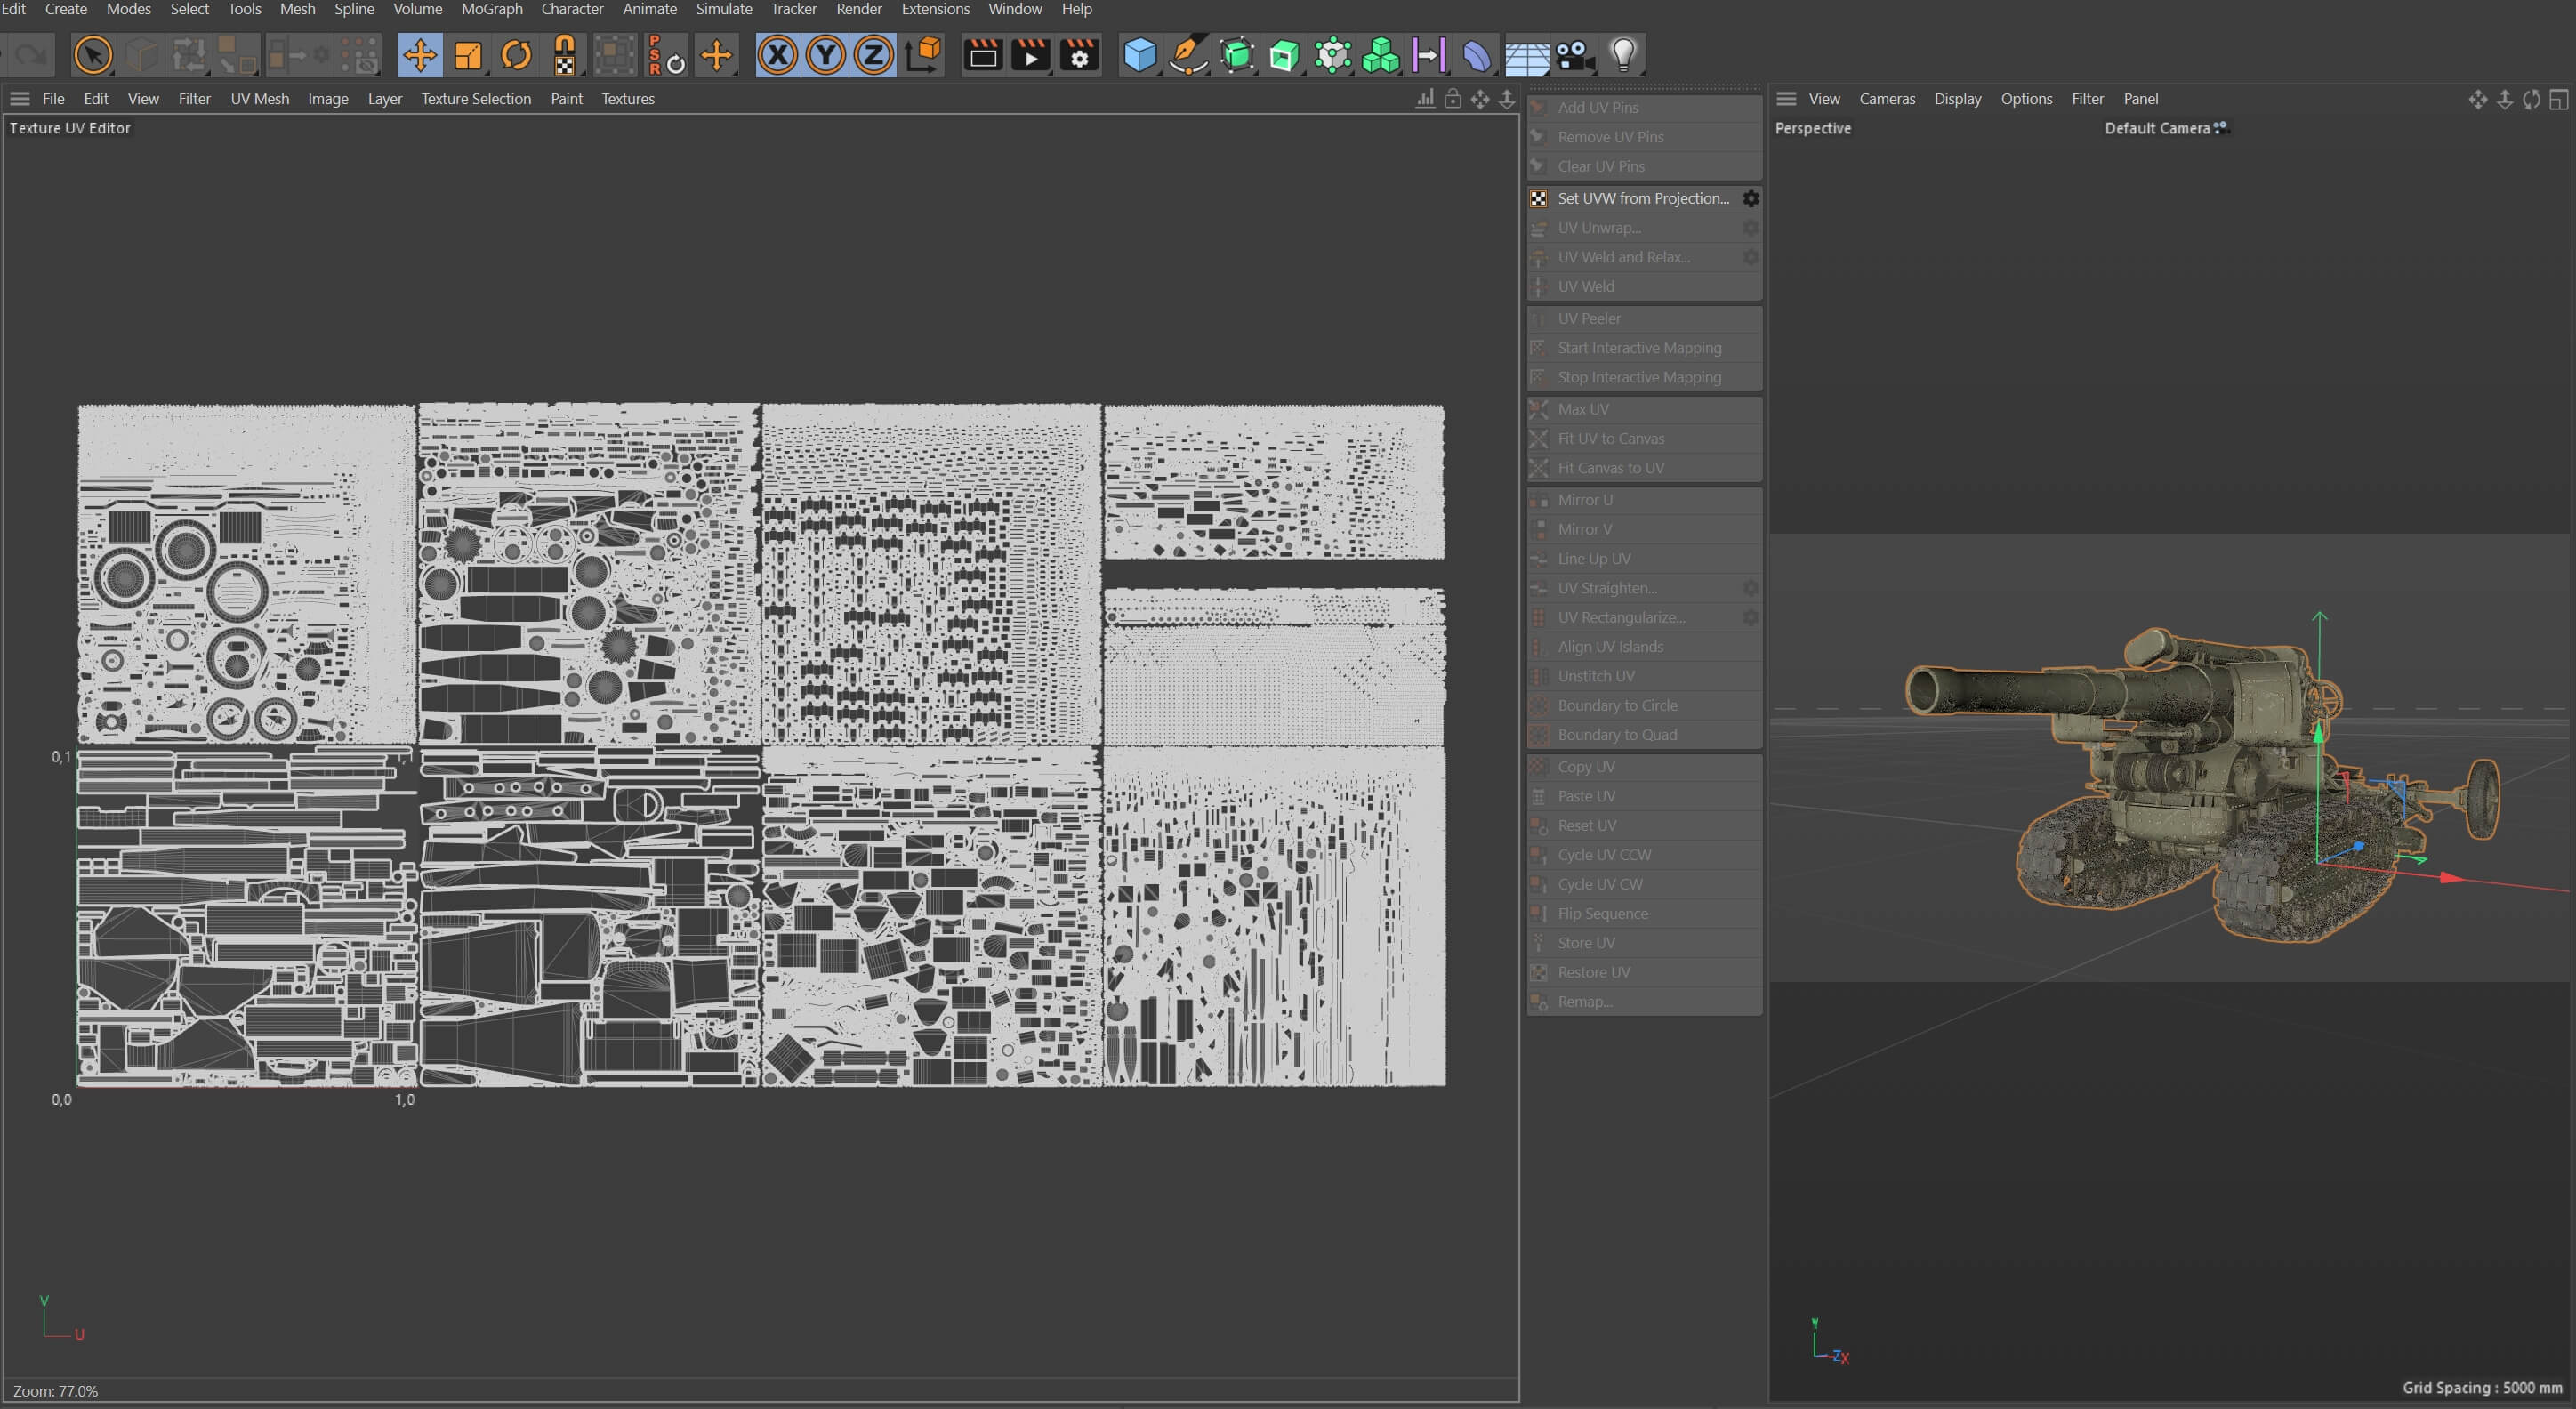Image resolution: width=2576 pixels, height=1409 pixels.
Task: Open Edit Render Settings icon
Action: [1079, 55]
